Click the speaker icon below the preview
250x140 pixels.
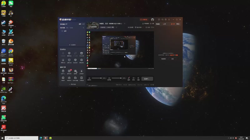click(x=109, y=78)
